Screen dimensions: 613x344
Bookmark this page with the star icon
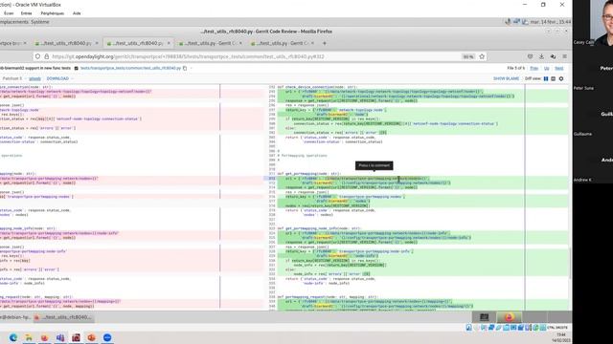coord(482,56)
